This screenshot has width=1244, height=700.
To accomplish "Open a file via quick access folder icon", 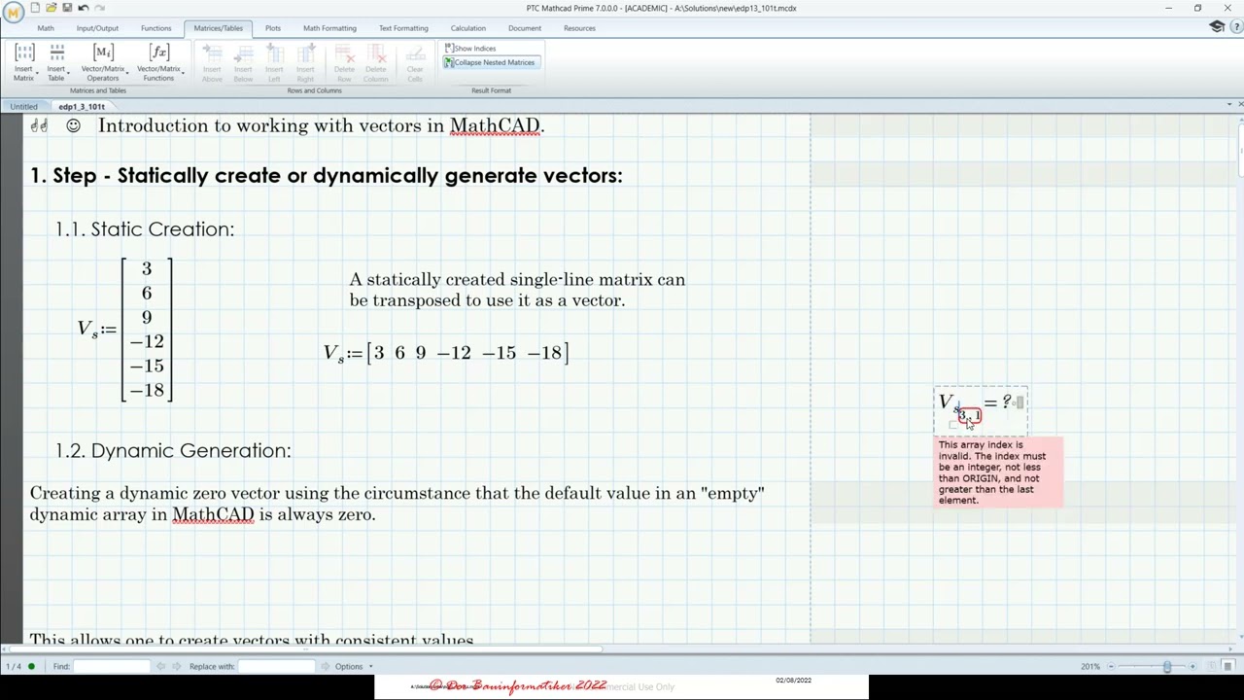I will click(51, 8).
